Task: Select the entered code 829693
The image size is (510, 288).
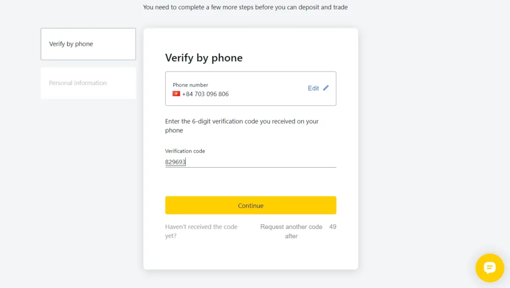Action: (x=175, y=162)
